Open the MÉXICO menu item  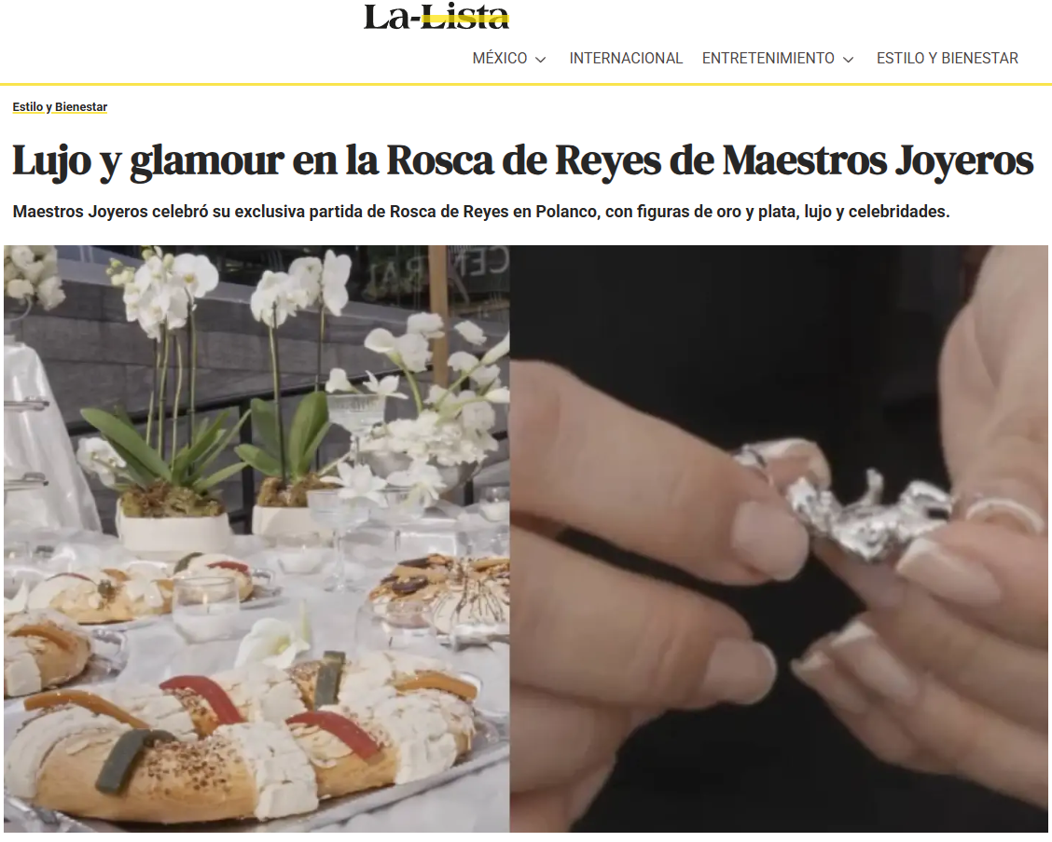click(500, 59)
